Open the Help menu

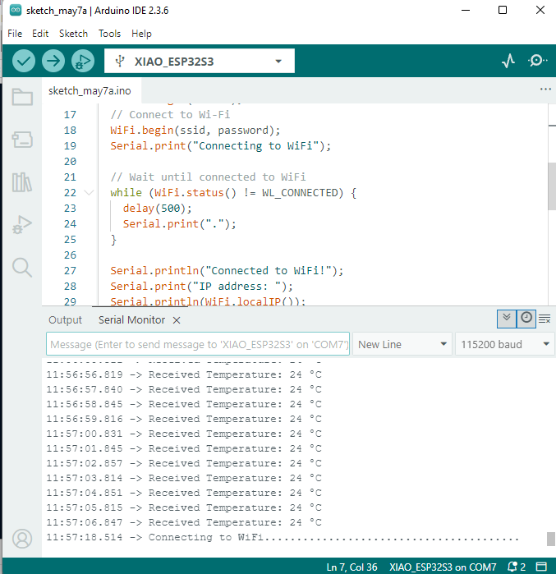[141, 34]
